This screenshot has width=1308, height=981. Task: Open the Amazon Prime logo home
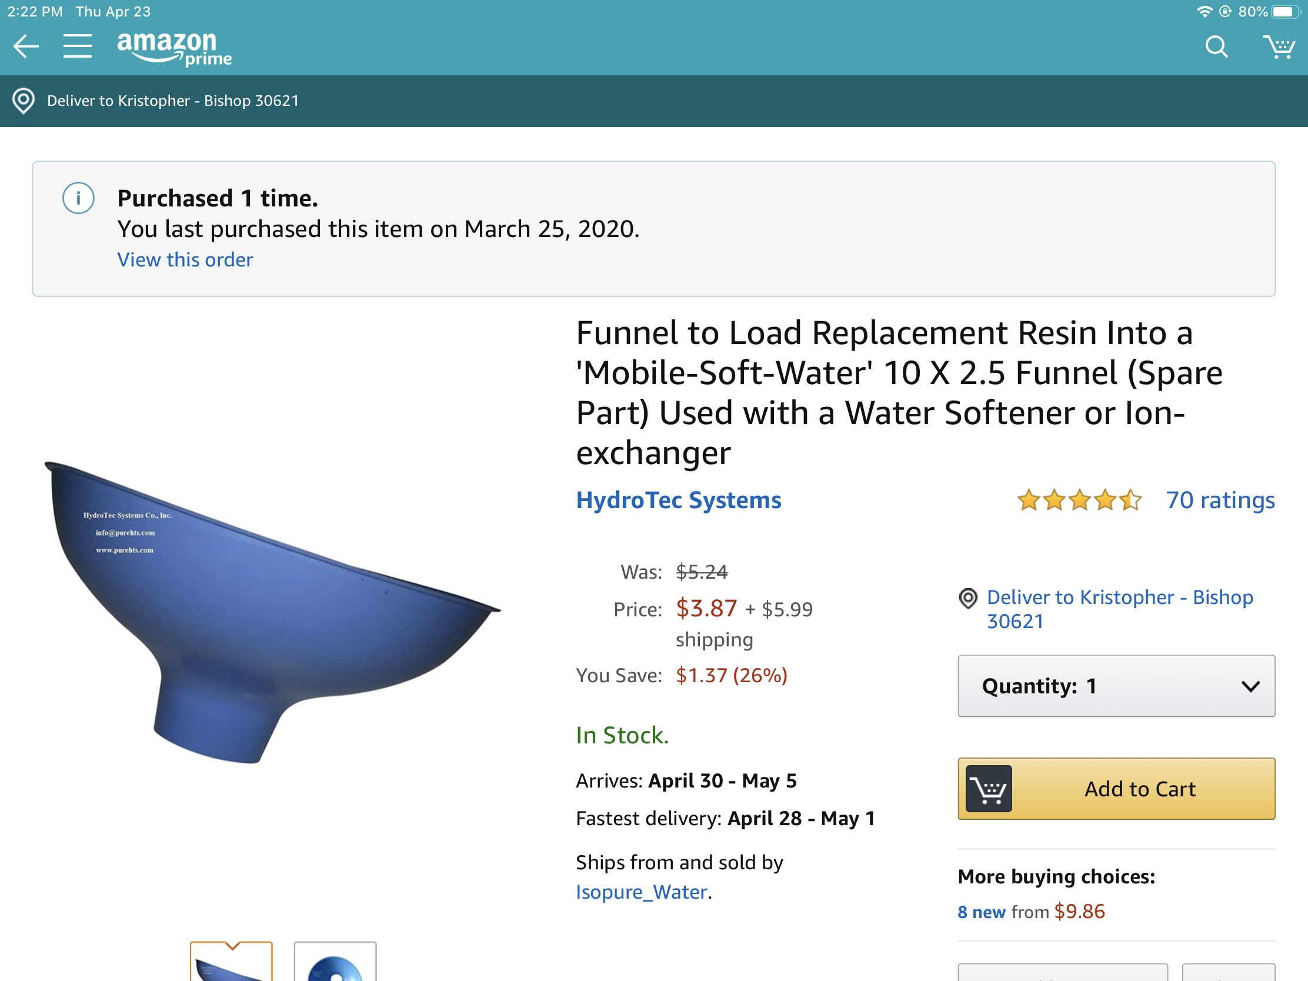175,48
